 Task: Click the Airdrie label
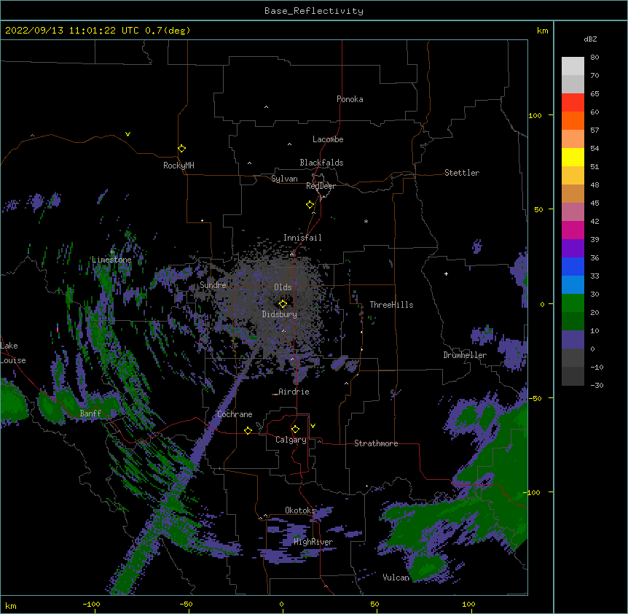coord(294,392)
